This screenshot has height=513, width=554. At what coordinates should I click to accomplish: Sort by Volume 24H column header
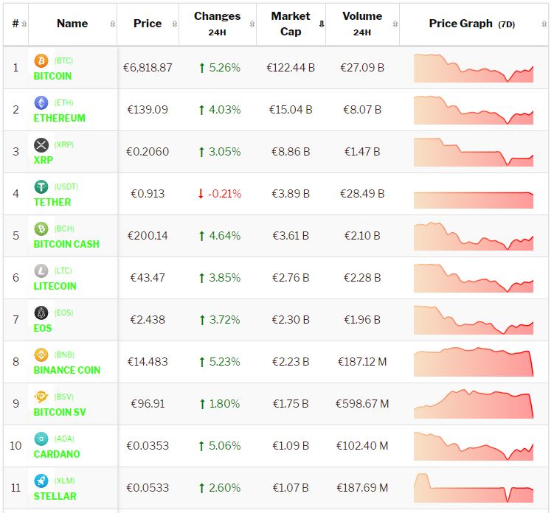pyautogui.click(x=361, y=24)
